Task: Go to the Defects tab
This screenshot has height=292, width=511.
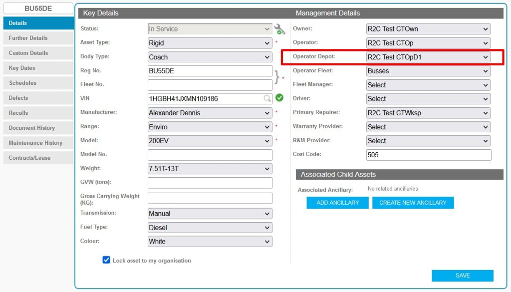Action: click(x=38, y=98)
